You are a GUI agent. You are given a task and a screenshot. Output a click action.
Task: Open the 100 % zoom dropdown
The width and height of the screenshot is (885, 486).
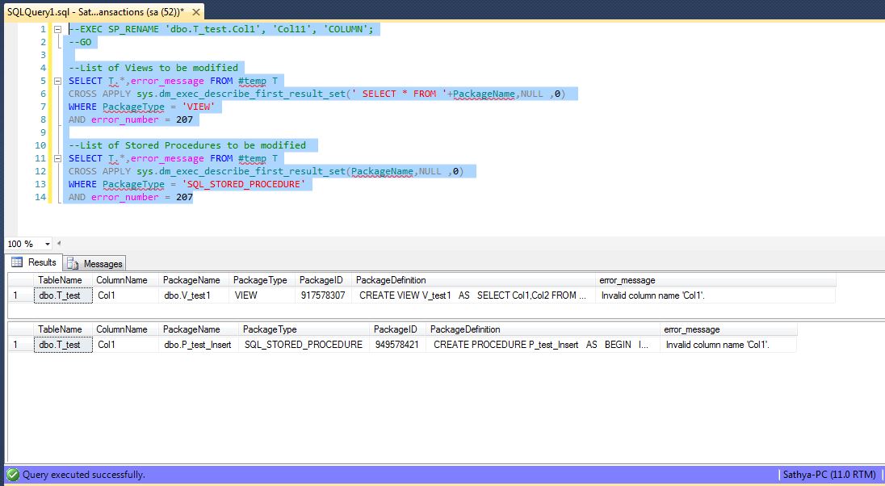pos(48,244)
